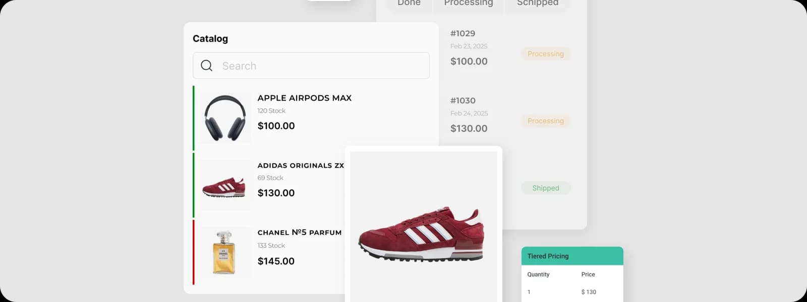Click the Processing badge on order #1030
Image resolution: width=807 pixels, height=302 pixels.
pyautogui.click(x=546, y=121)
